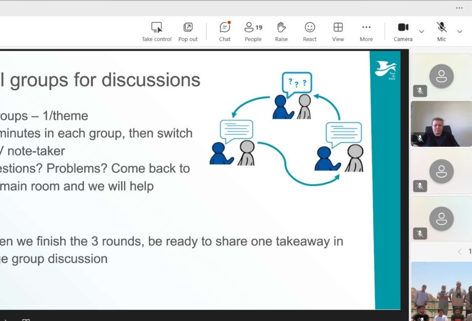The image size is (472, 321).
Task: Toggle the Camera on or off
Action: point(403,31)
